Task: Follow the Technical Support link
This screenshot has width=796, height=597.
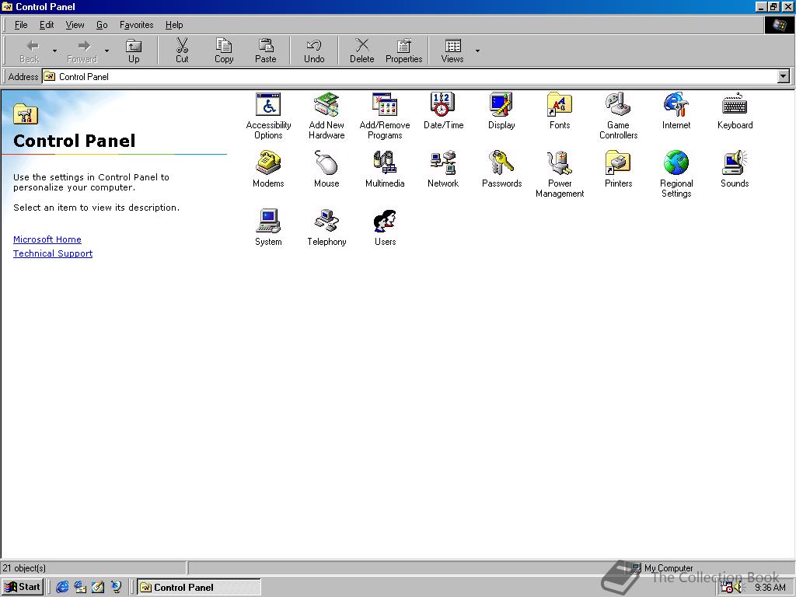Action: pos(53,253)
